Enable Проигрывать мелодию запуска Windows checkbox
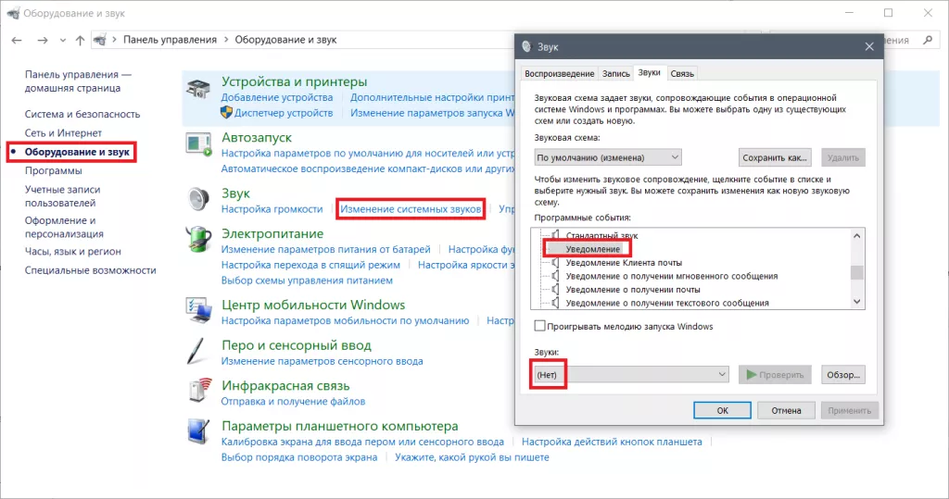 point(540,326)
